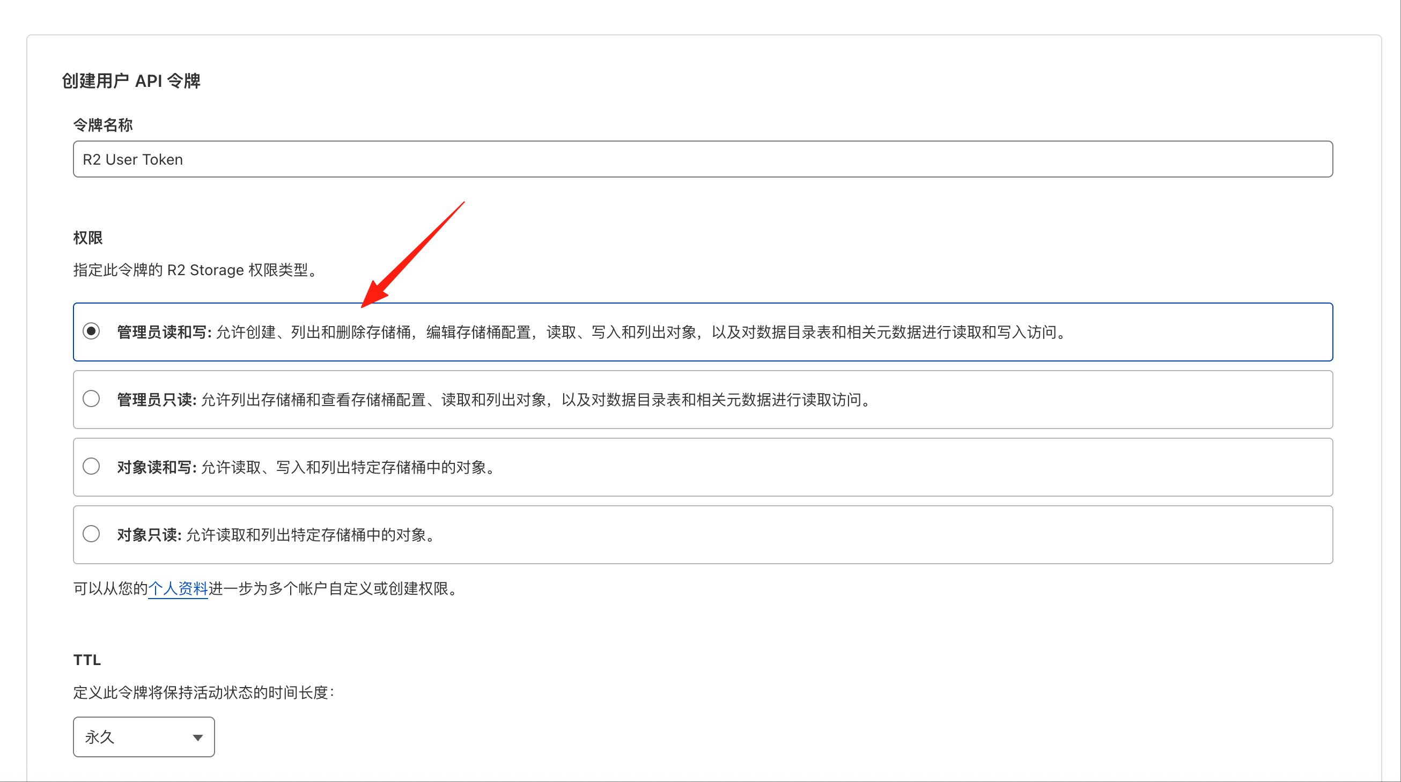Click the 允许读取和列出 read-only description text
The height and width of the screenshot is (782, 1401).
coord(311,535)
